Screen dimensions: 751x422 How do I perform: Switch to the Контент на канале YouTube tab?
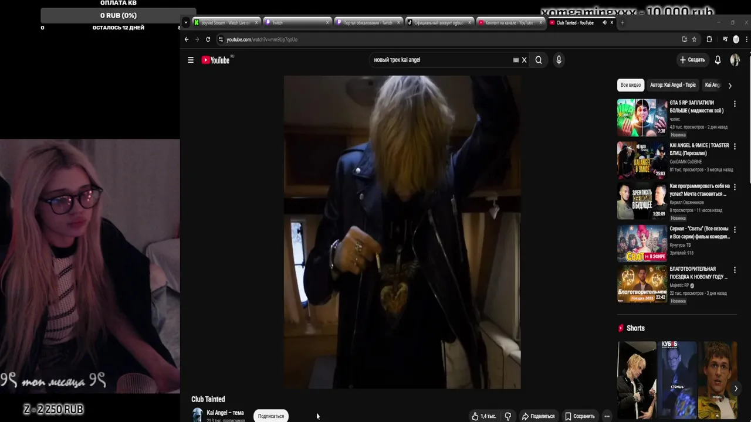click(x=510, y=23)
